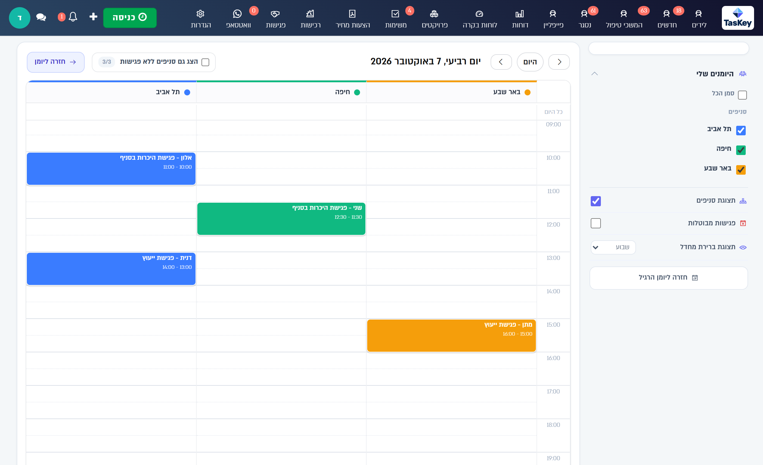Enable the פגישות מבוטלות checkbox

596,223
